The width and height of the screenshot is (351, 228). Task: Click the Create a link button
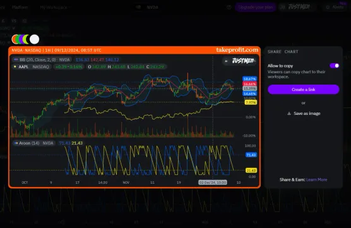pos(303,89)
